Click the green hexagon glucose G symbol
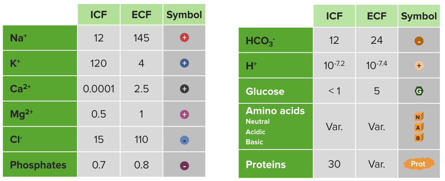Viewport: 445px width, 181px height. [419, 91]
